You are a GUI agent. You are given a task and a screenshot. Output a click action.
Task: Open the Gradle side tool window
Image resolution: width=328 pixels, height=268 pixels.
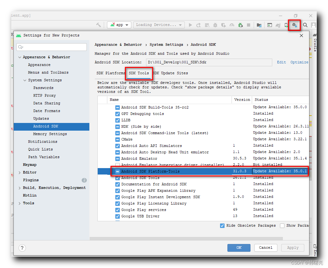(x=315, y=43)
